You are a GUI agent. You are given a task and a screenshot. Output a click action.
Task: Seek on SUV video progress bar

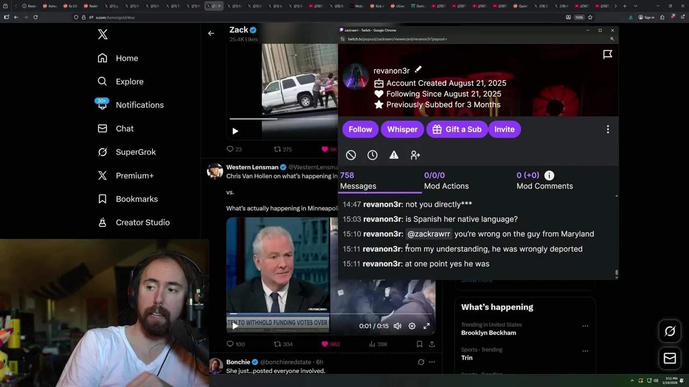tap(284, 119)
